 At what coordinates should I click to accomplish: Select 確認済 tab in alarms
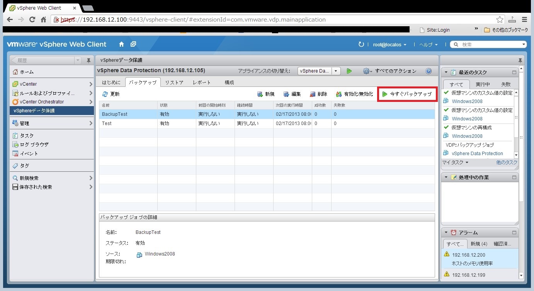pos(502,244)
